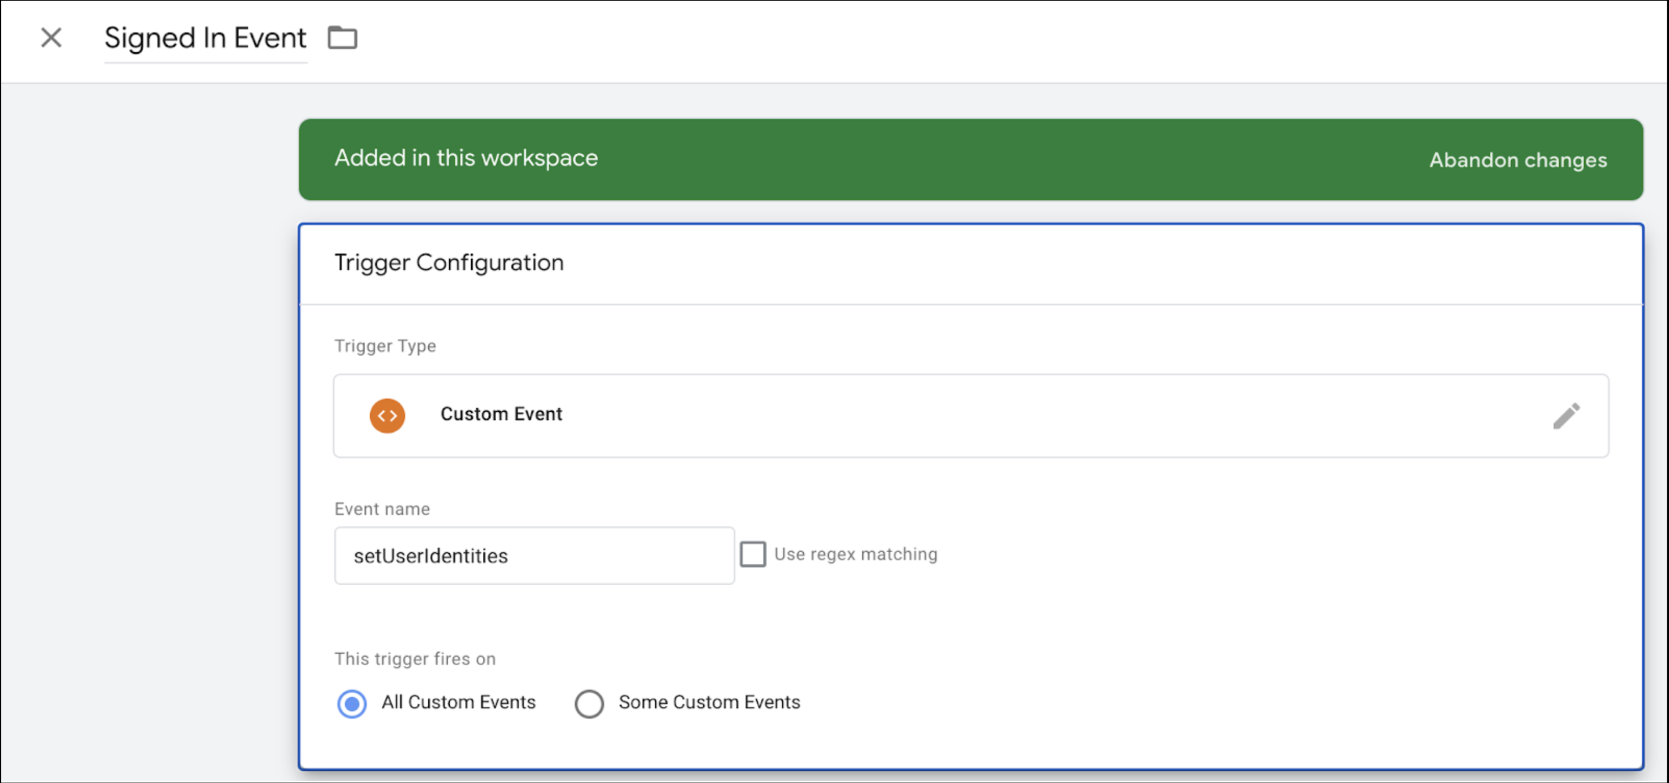The image size is (1669, 783).
Task: Click the Signed In Event title field
Action: click(x=205, y=38)
